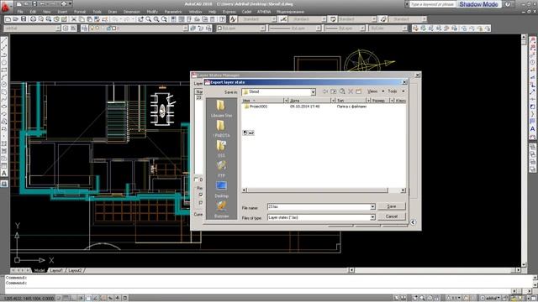Click the Up one level folder icon

[x=334, y=91]
